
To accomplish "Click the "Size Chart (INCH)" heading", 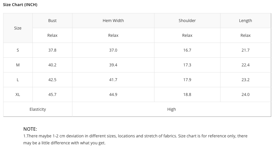I will 20,5.
